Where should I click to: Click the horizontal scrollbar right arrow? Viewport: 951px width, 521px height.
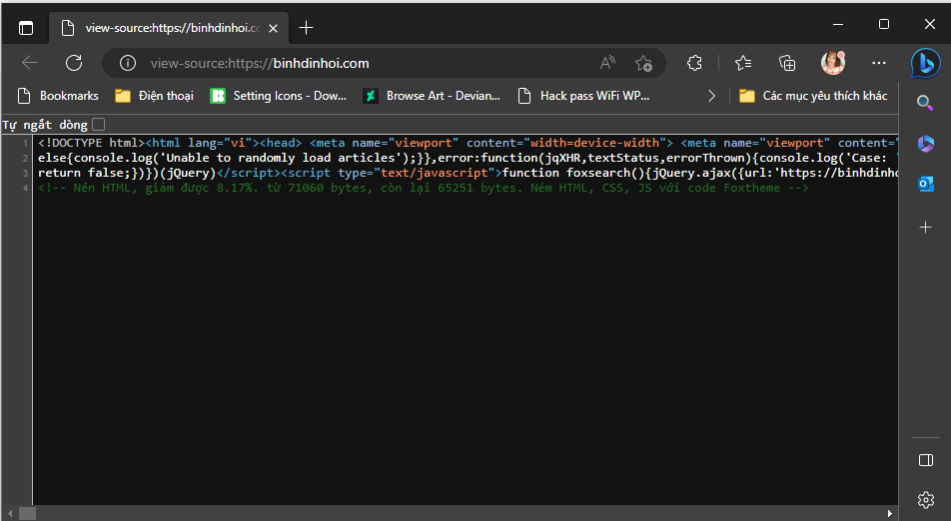[890, 514]
